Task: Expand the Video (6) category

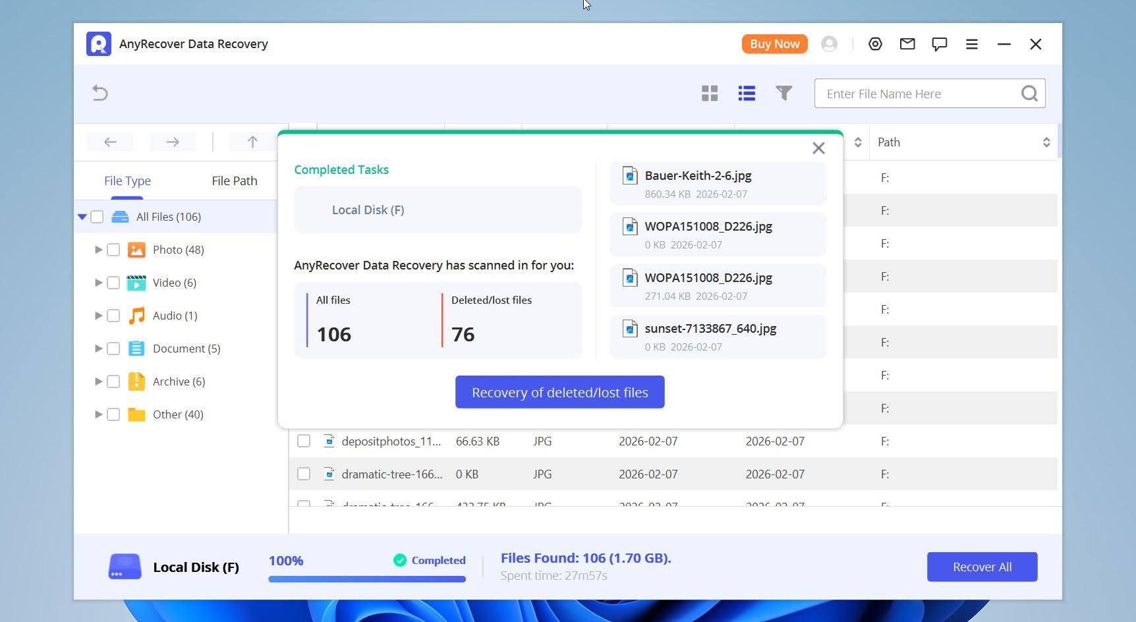Action: (x=98, y=283)
